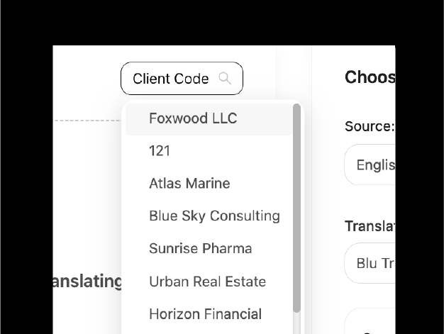Viewport: 444px width, 334px height.
Task: Choose client code 121 option
Action: point(160,151)
